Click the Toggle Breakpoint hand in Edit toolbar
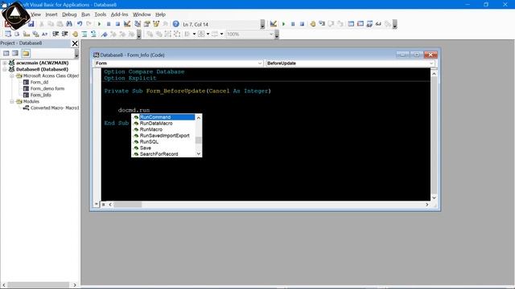 (x=75, y=34)
